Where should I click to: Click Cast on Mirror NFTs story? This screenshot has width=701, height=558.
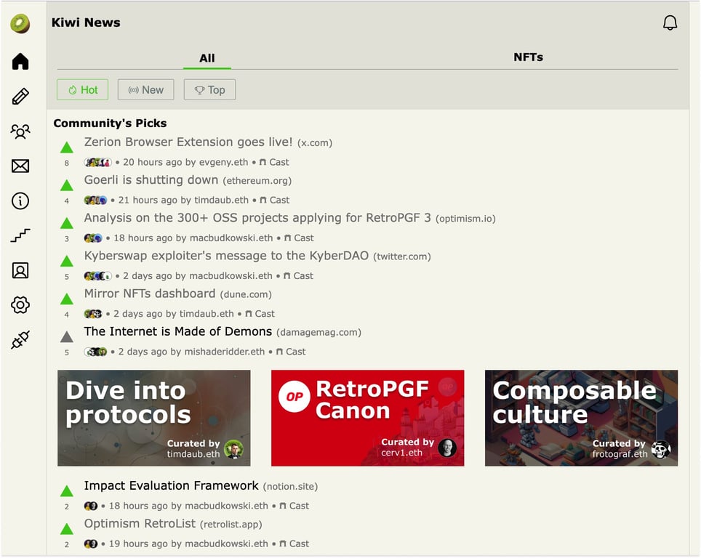click(x=260, y=314)
